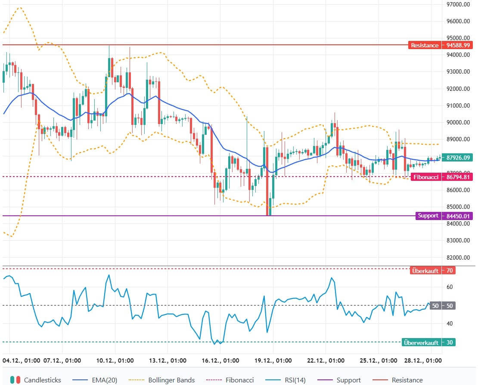Click the blue EMA(20) legend line marker
Viewport: 478px width, 385px height.
pos(84,380)
